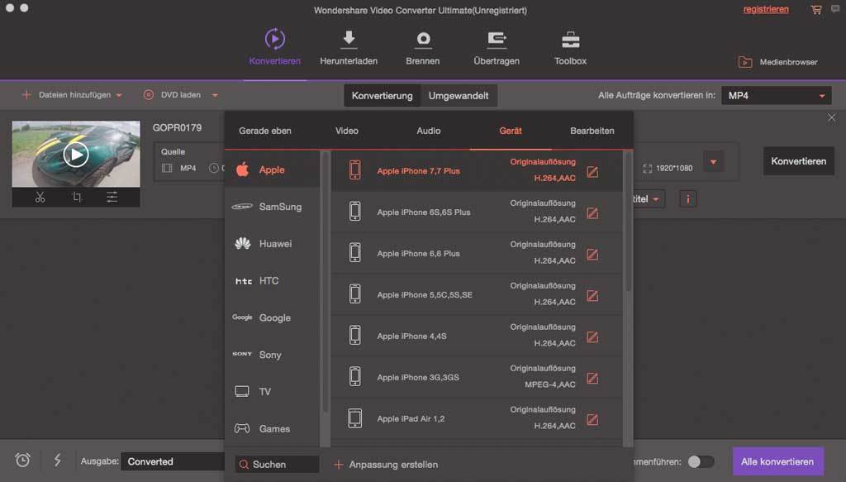Edit Apple iPhone 4,4S preset
This screenshot has width=846, height=482.
point(592,336)
